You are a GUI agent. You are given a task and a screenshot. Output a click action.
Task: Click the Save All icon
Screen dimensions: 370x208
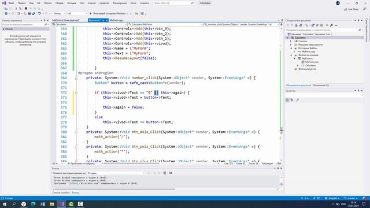tap(34, 13)
